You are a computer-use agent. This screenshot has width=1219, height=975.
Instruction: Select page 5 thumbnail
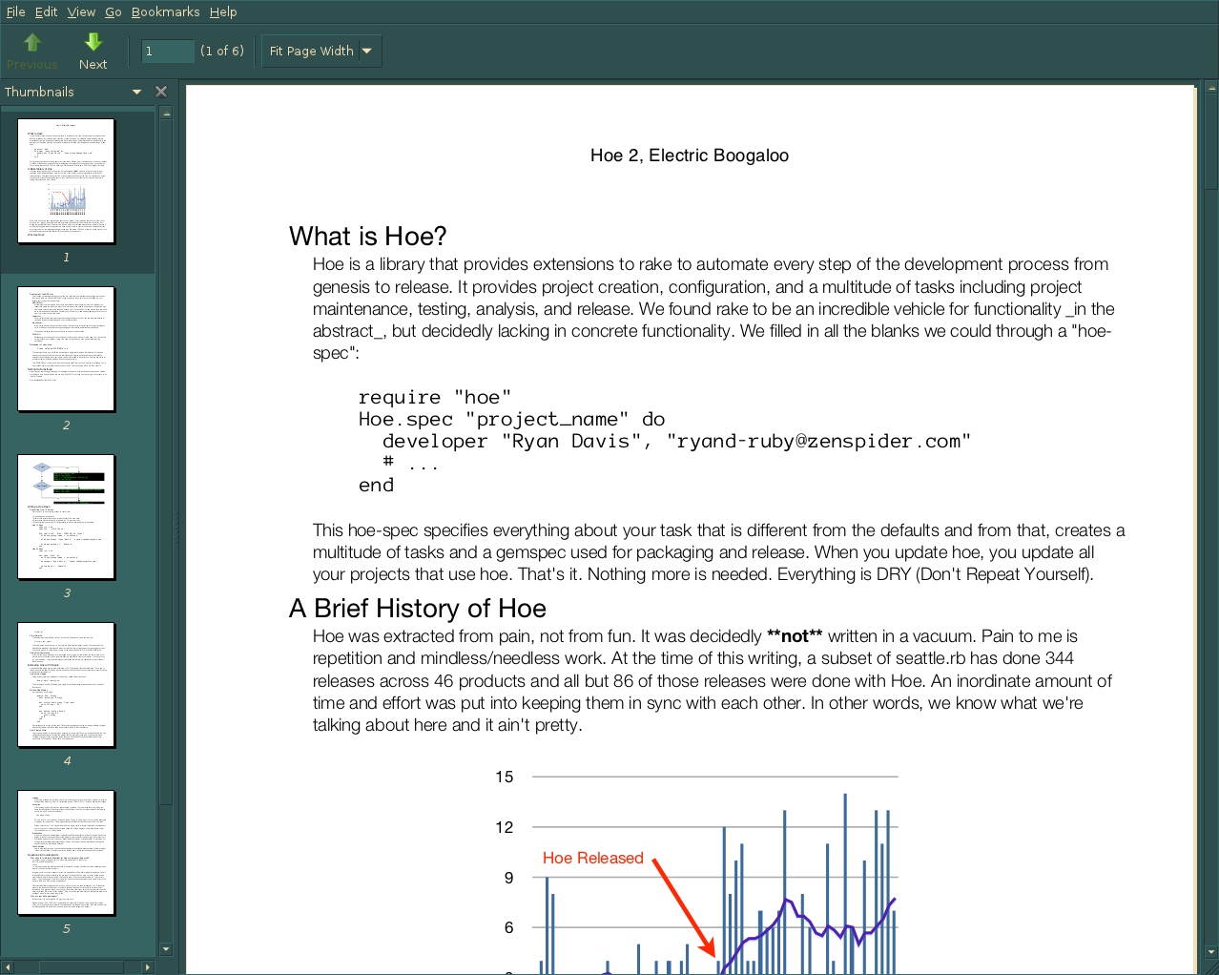pos(66,853)
